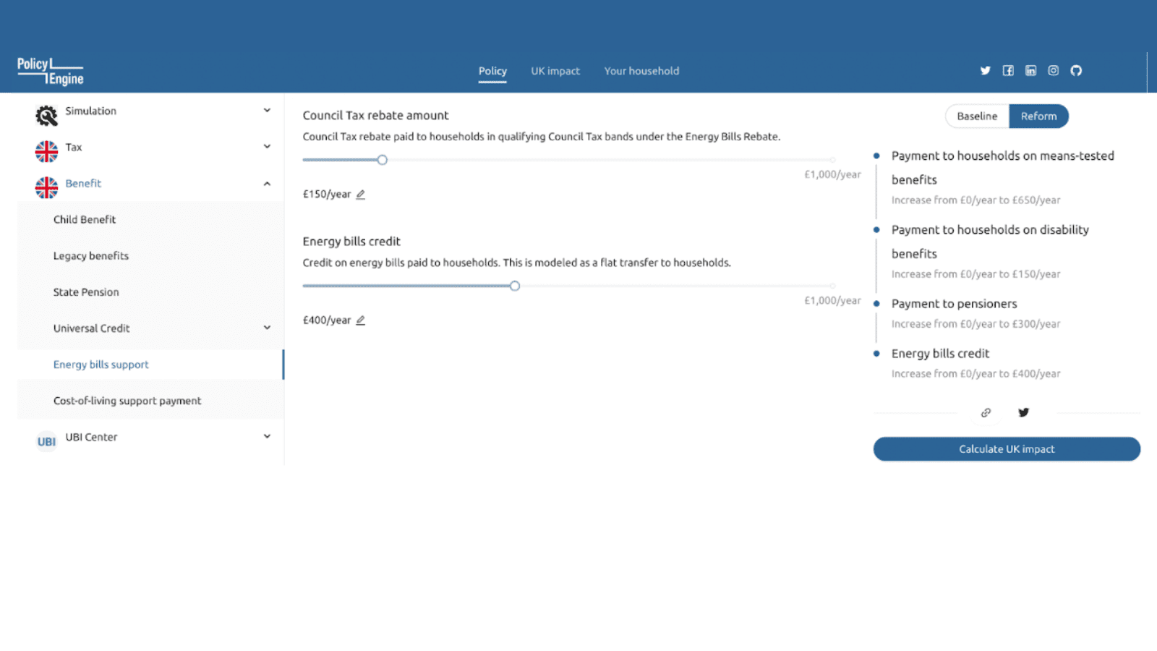The height and width of the screenshot is (651, 1157).
Task: Open the Instagram icon in header
Action: tap(1054, 71)
